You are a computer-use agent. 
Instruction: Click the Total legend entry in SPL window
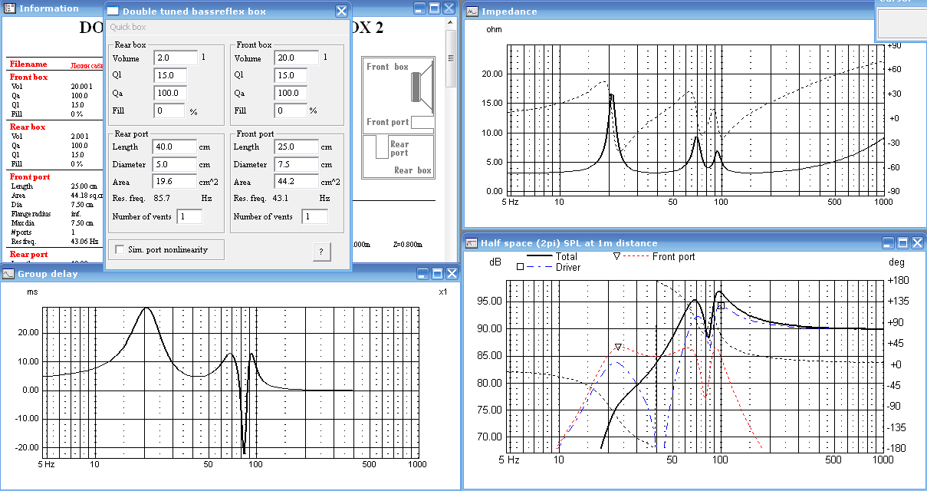pyautogui.click(x=551, y=256)
